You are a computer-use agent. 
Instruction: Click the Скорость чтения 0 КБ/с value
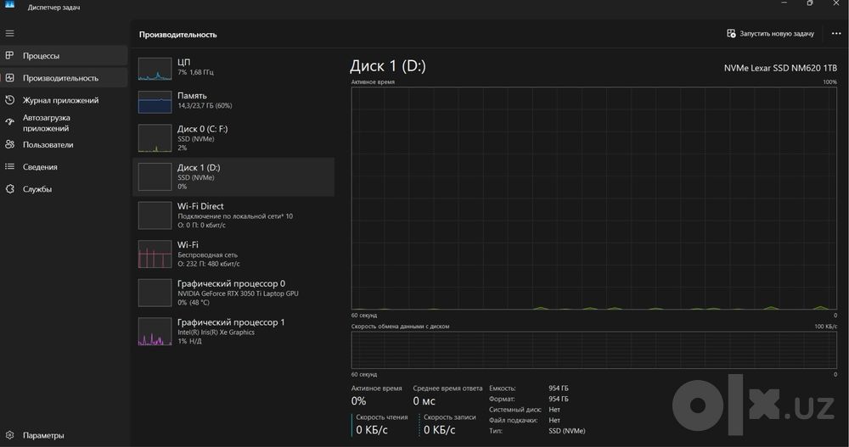click(372, 430)
